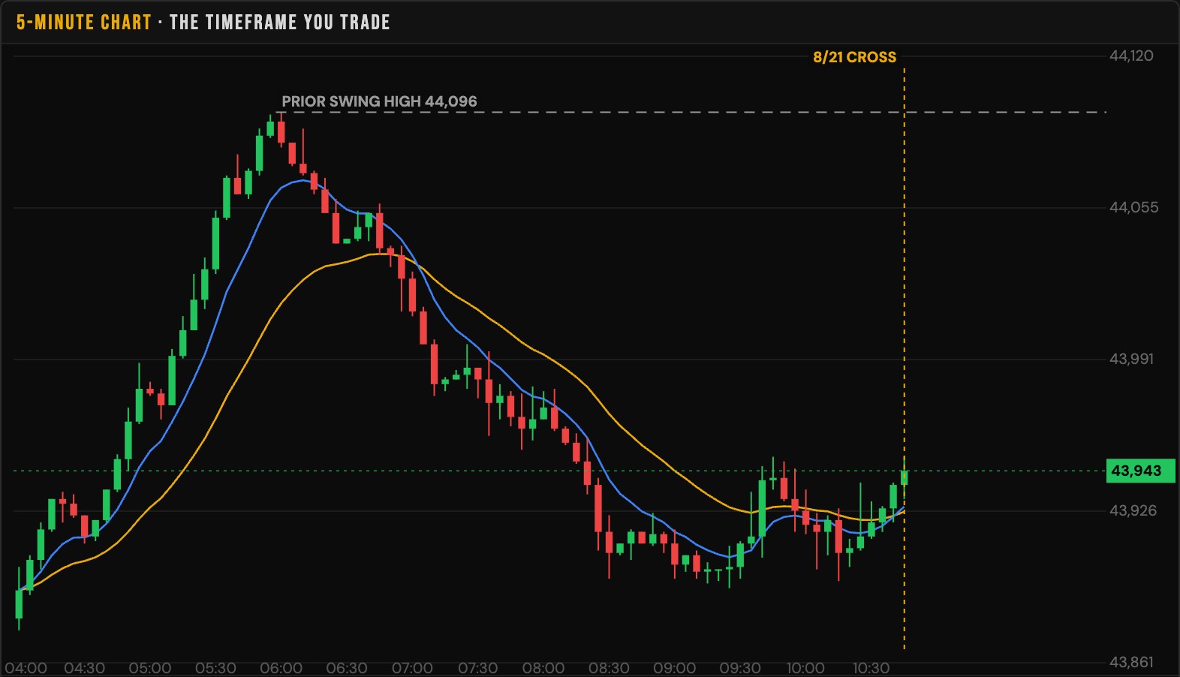Click the 04:30 time axis label
This screenshot has width=1180, height=677.
tap(84, 668)
